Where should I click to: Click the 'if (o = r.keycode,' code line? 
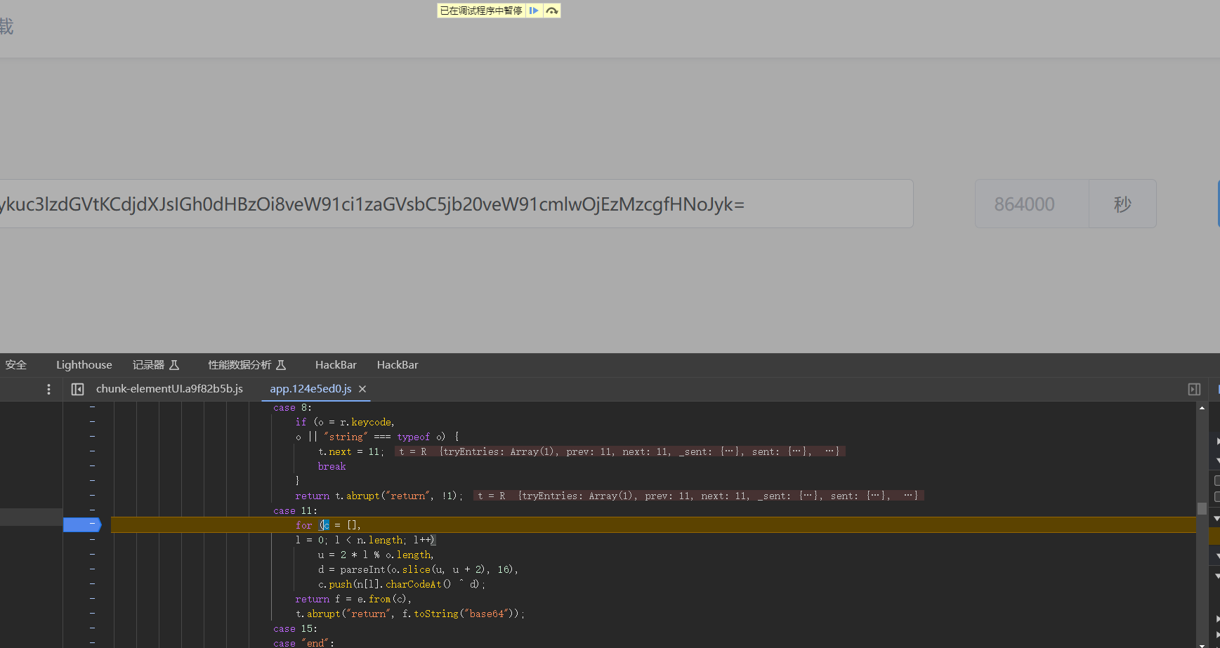pos(345,422)
